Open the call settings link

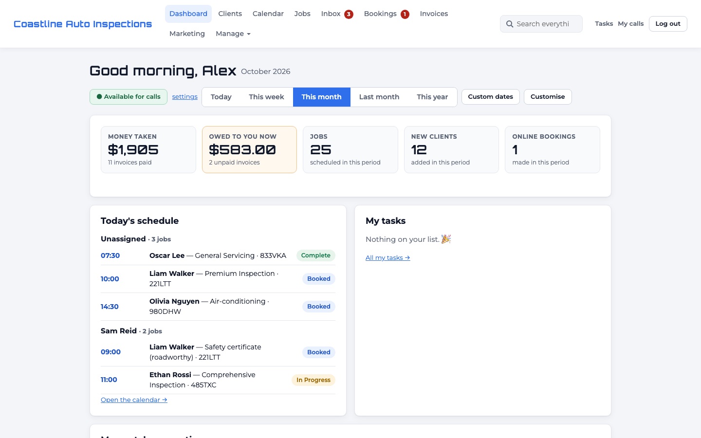point(185,97)
